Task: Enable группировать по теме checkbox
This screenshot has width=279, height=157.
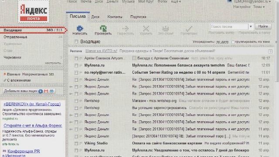Action: [233, 42]
